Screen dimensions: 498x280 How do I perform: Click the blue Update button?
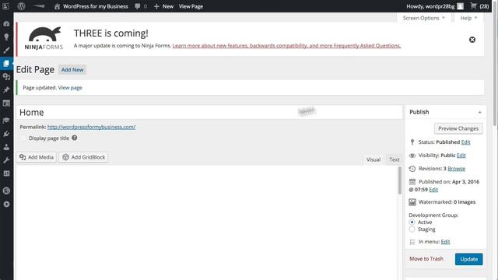(x=468, y=259)
